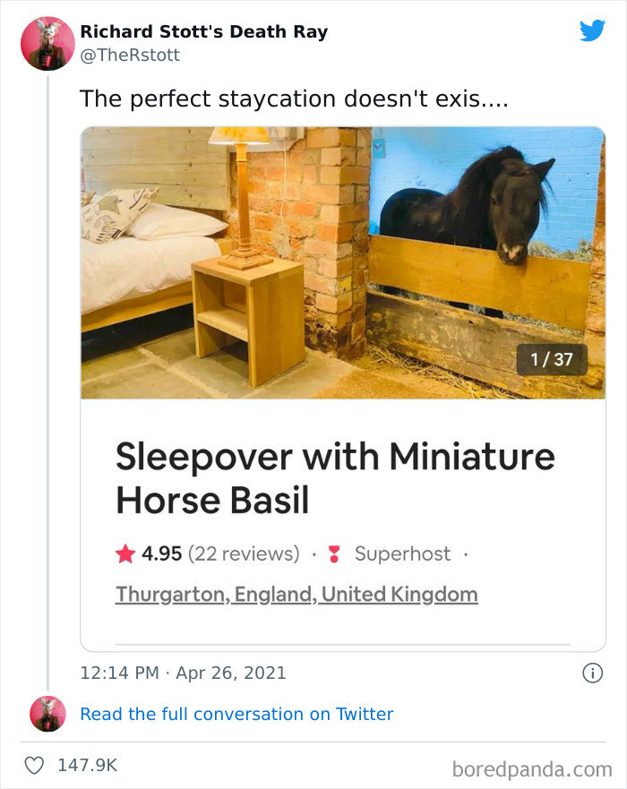Click the Twitter bird logo
Image resolution: width=627 pixels, height=789 pixels.
[592, 30]
